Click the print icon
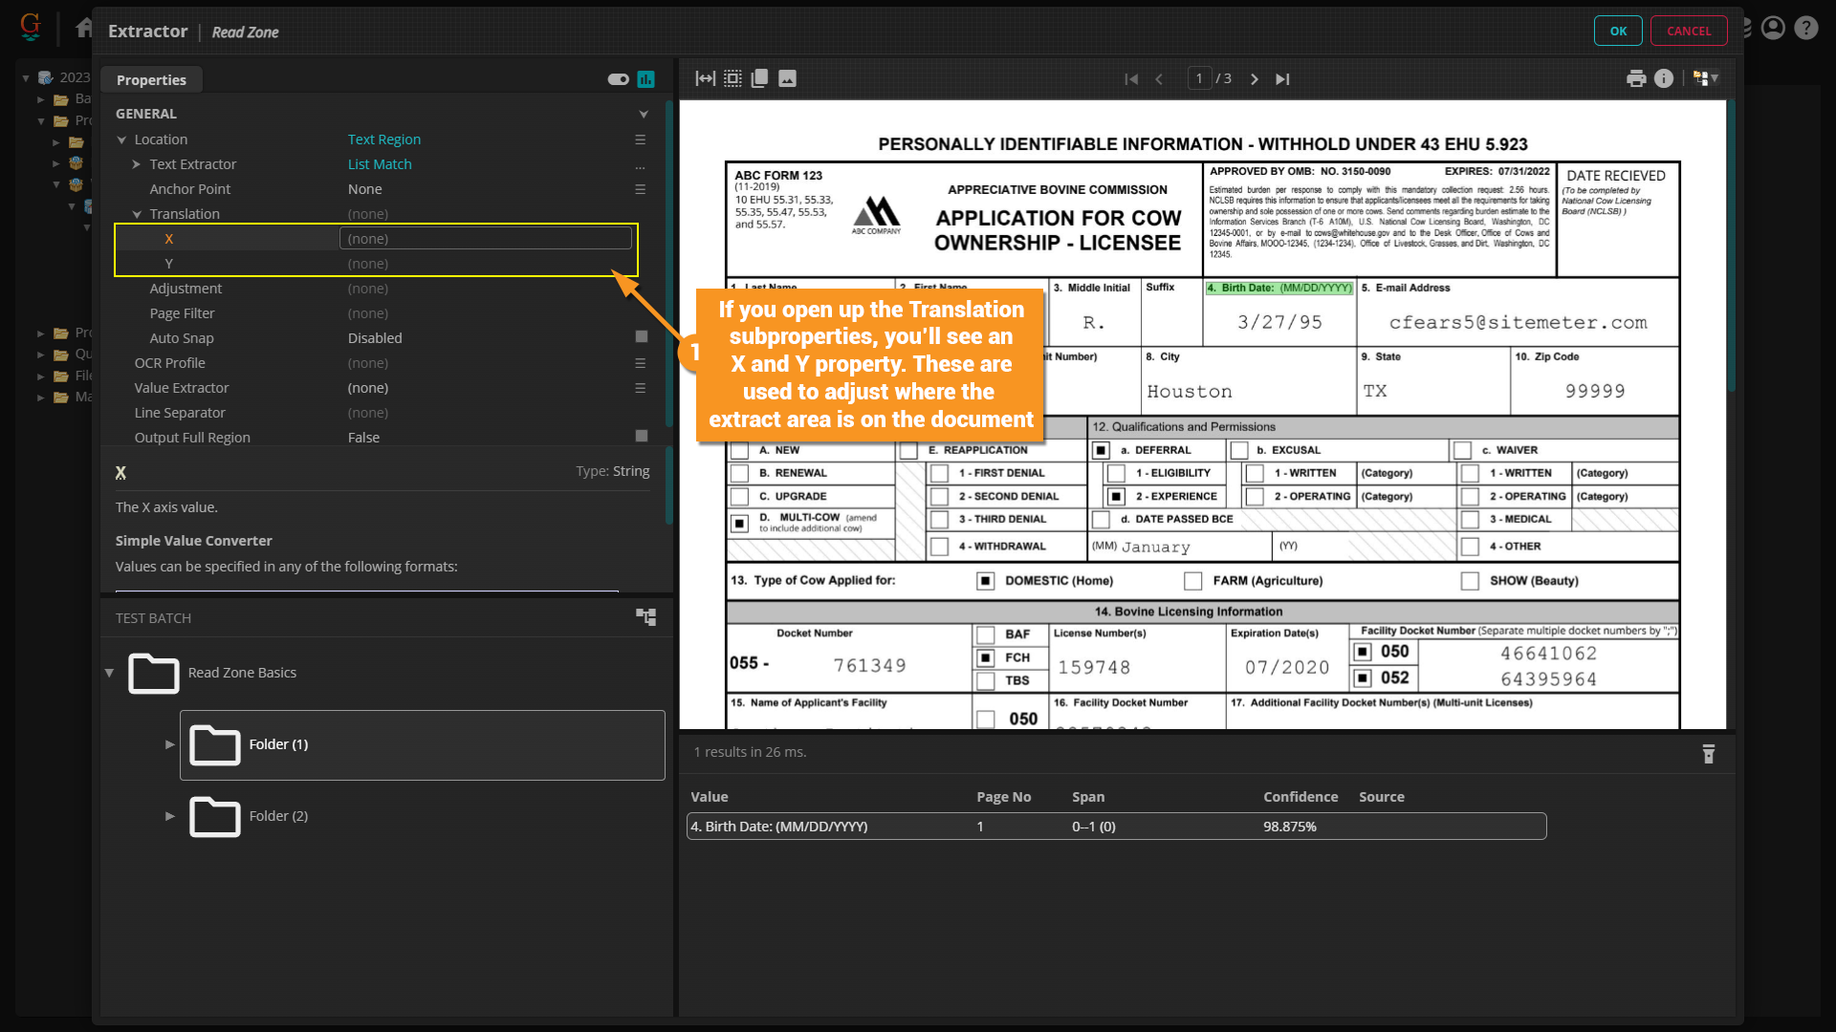 1636,78
